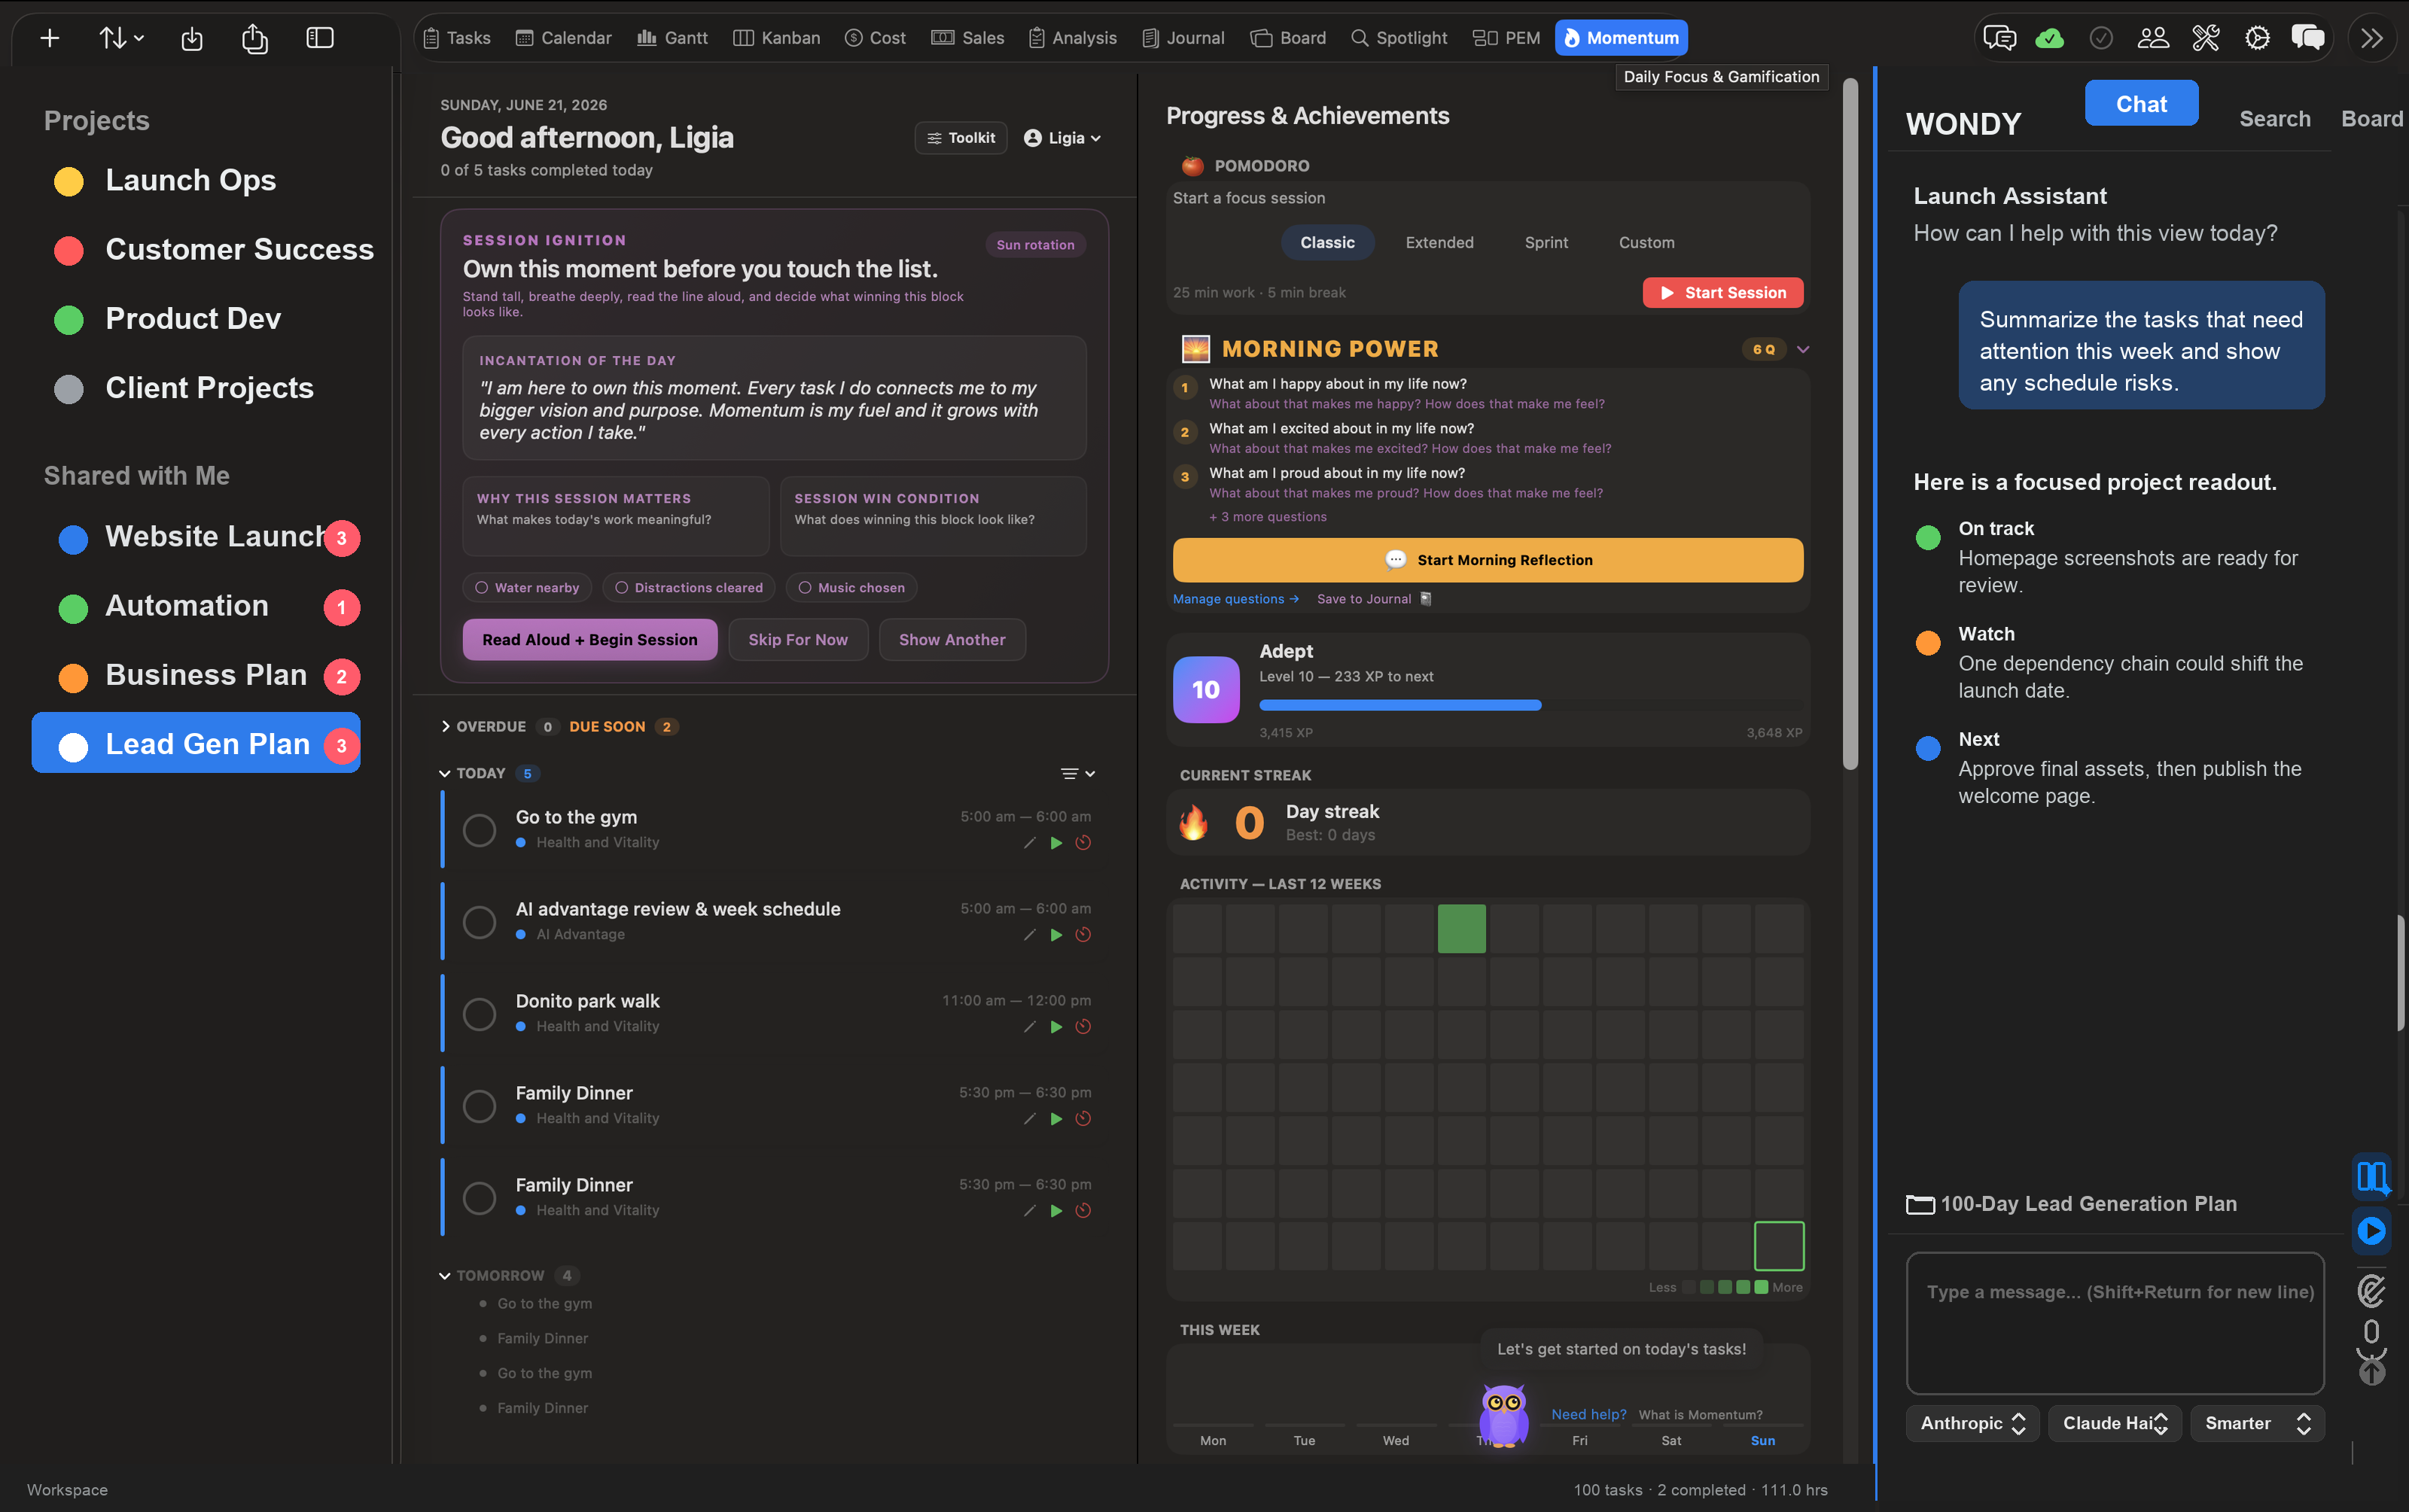2409x1512 pixels.
Task: Open settings gear icon in top bar
Action: [x=2257, y=38]
